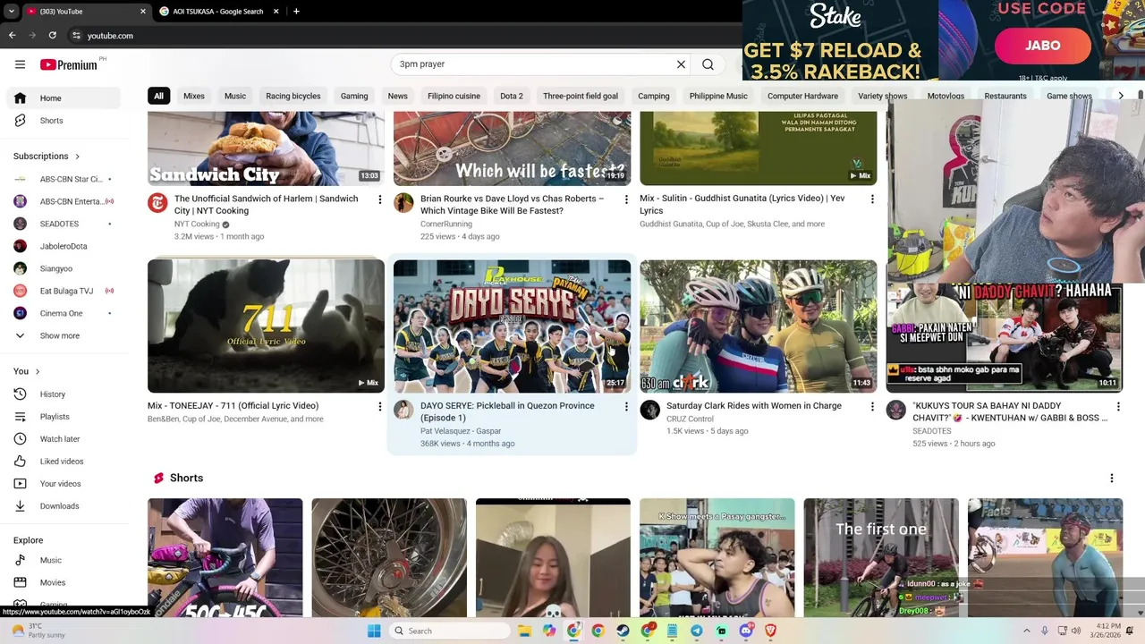The height and width of the screenshot is (644, 1145).
Task: Open Telegram from the taskbar
Action: 697,631
